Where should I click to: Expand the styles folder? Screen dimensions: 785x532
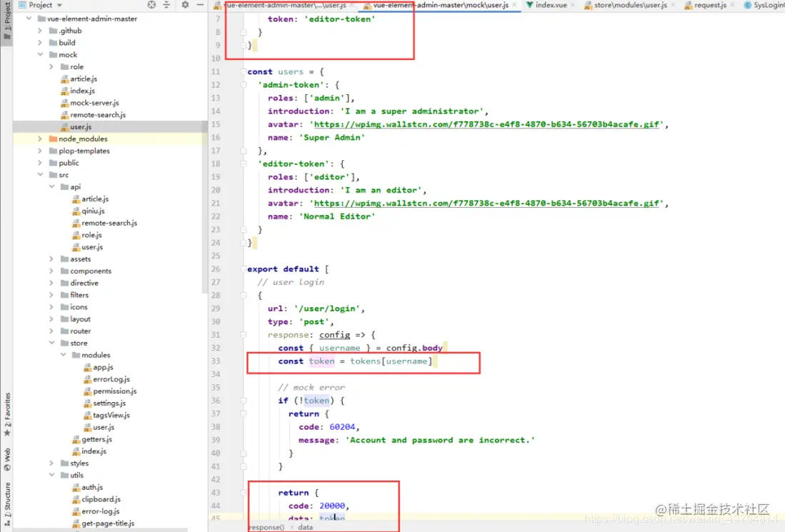(51, 463)
